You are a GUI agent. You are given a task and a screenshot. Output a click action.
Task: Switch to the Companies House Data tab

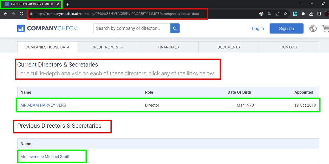pyautogui.click(x=47, y=47)
